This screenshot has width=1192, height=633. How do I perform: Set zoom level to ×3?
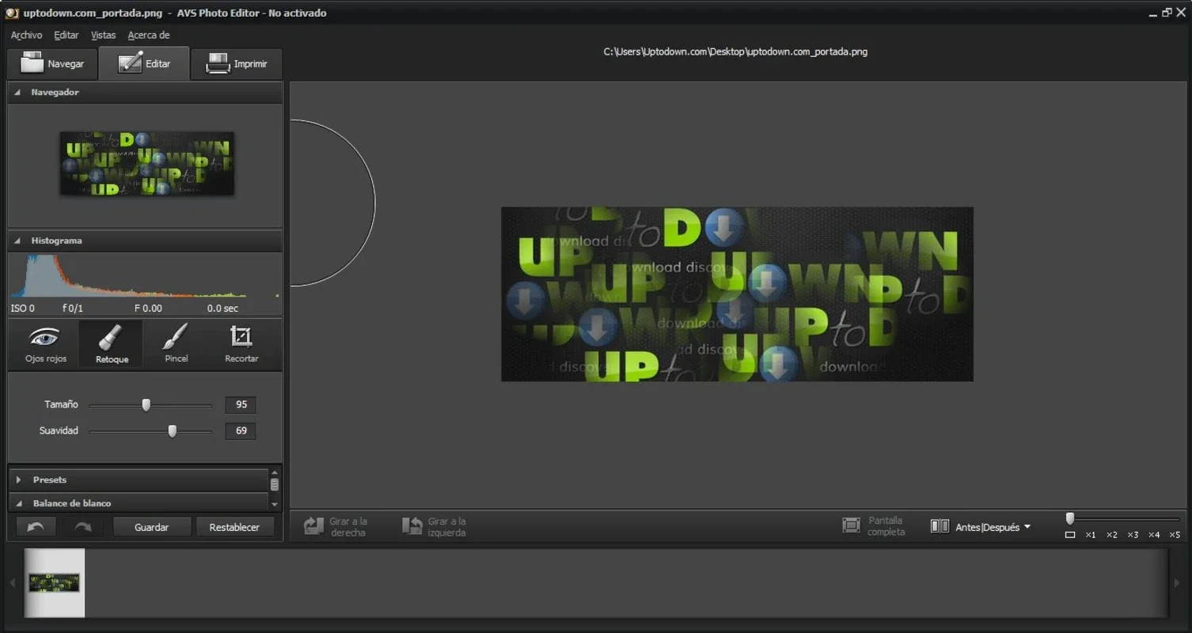pyautogui.click(x=1133, y=535)
